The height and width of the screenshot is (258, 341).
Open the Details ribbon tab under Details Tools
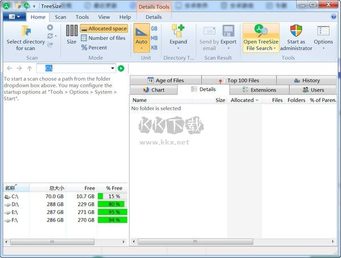click(x=153, y=17)
